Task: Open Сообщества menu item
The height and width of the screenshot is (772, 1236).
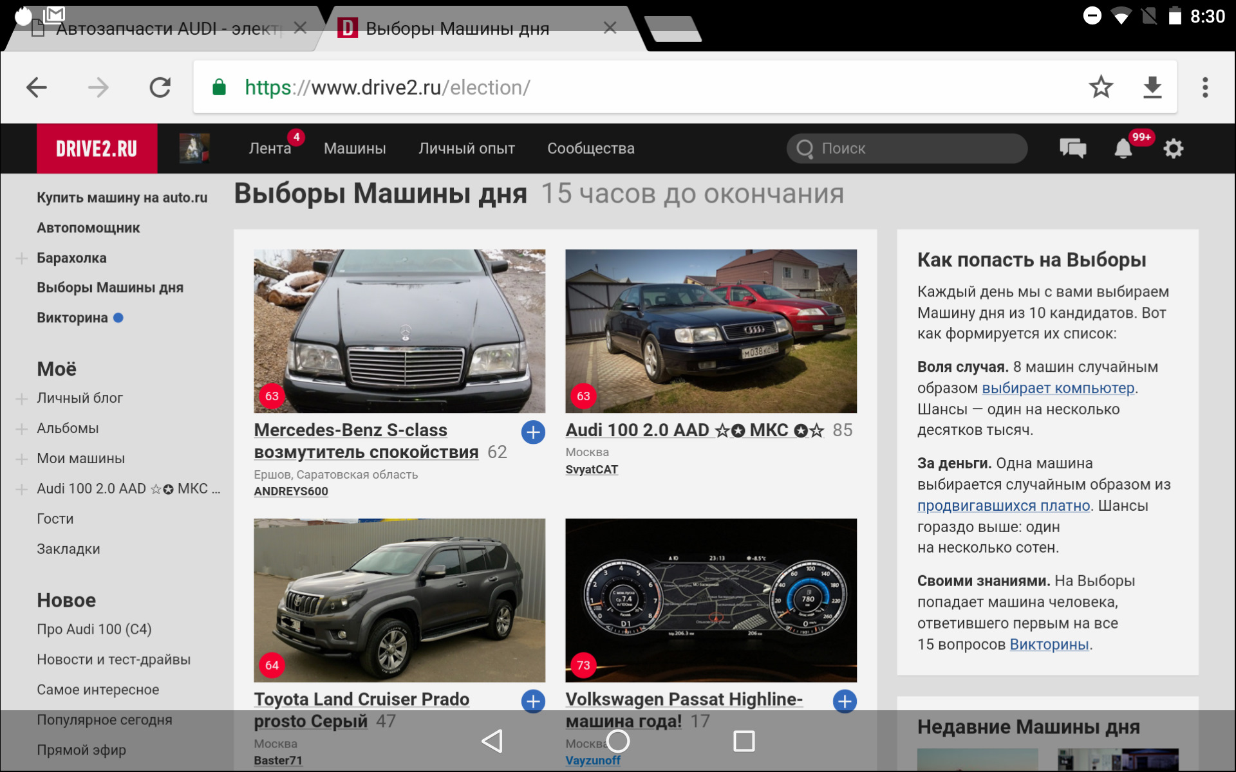Action: tap(590, 149)
